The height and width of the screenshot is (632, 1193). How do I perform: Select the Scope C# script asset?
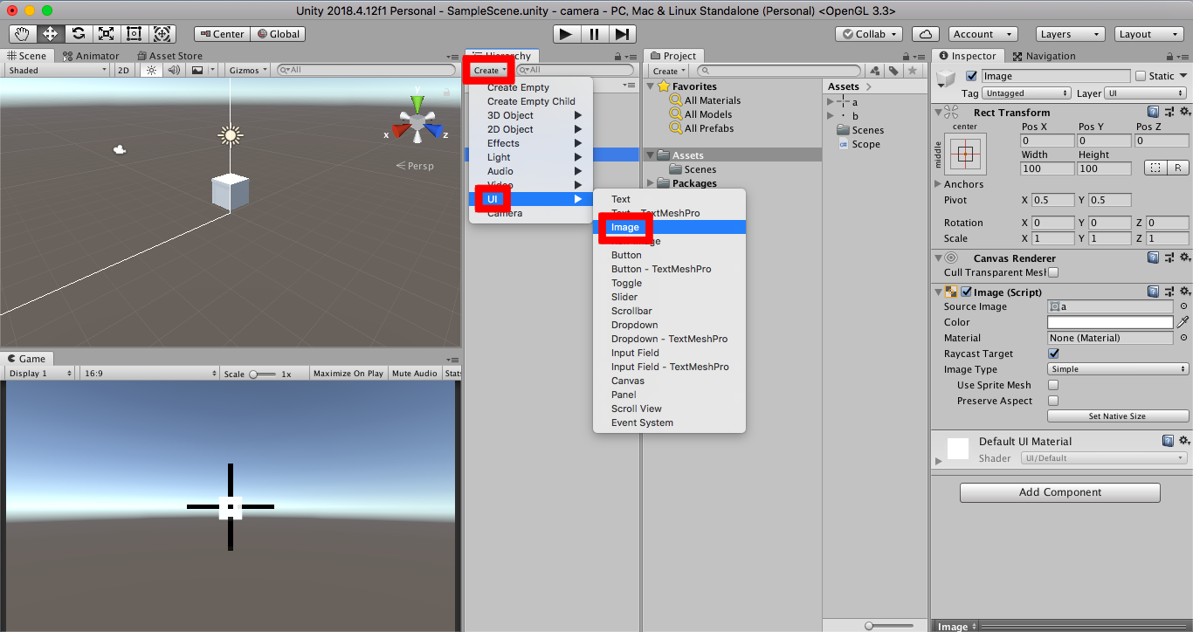coord(859,144)
